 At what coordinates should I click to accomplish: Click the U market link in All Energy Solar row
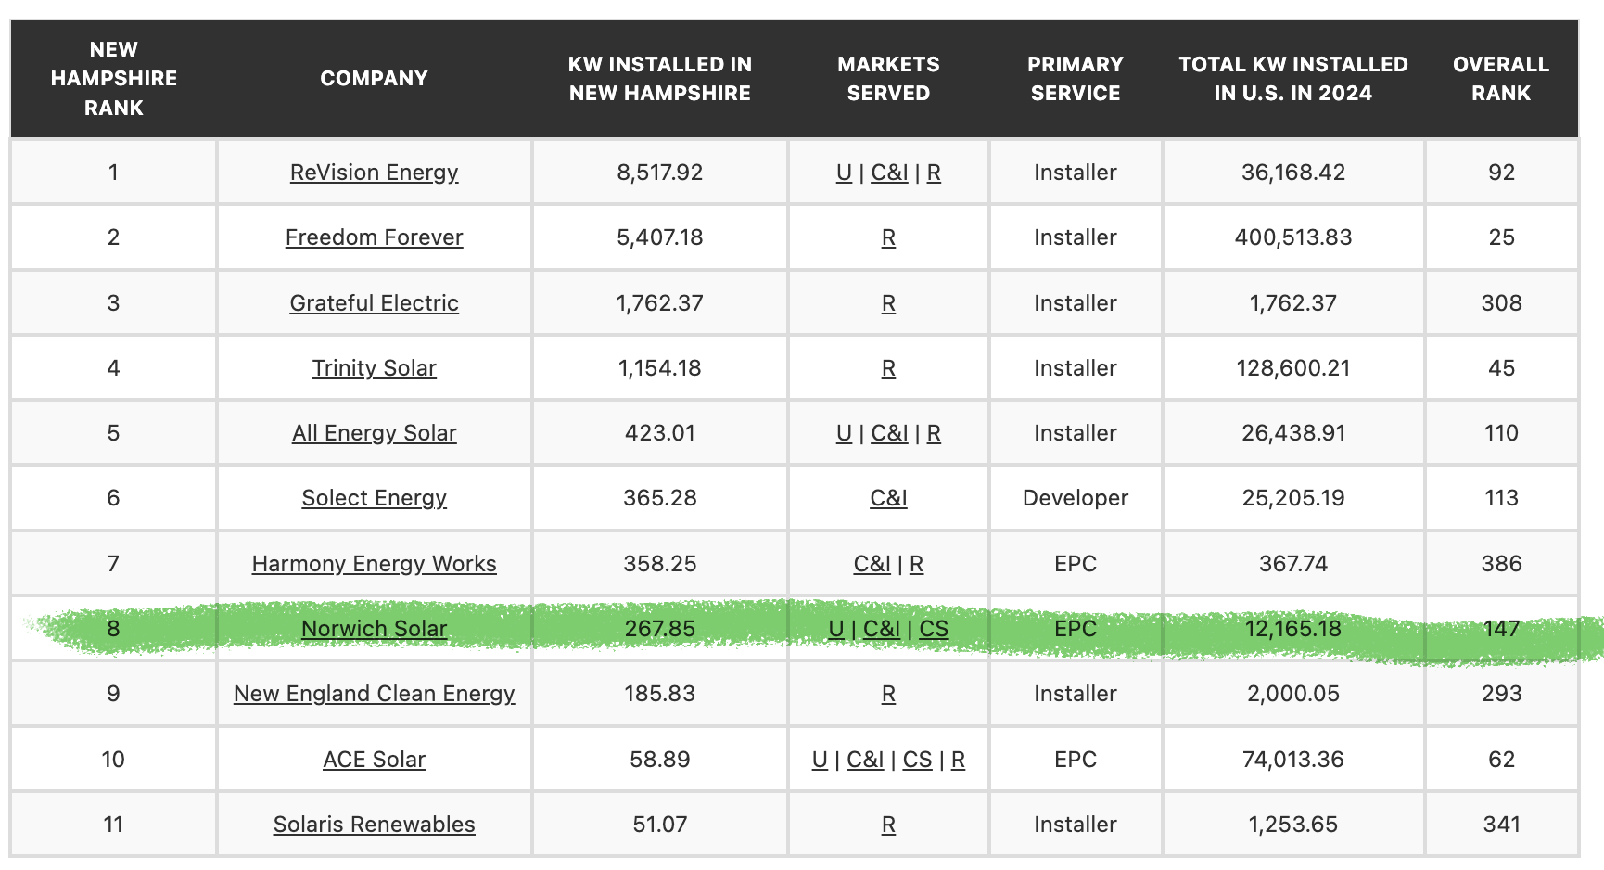click(x=844, y=433)
